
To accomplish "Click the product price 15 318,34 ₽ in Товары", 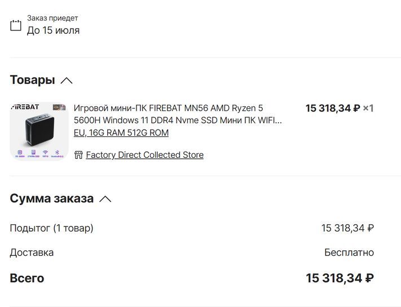I will pyautogui.click(x=332, y=108).
